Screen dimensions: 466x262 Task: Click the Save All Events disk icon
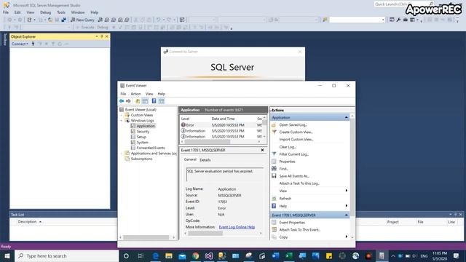pos(274,176)
